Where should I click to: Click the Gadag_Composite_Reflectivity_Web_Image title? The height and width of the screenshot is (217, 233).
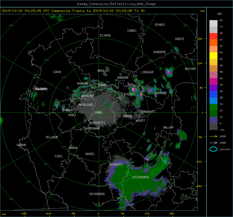pyautogui.click(x=116, y=4)
